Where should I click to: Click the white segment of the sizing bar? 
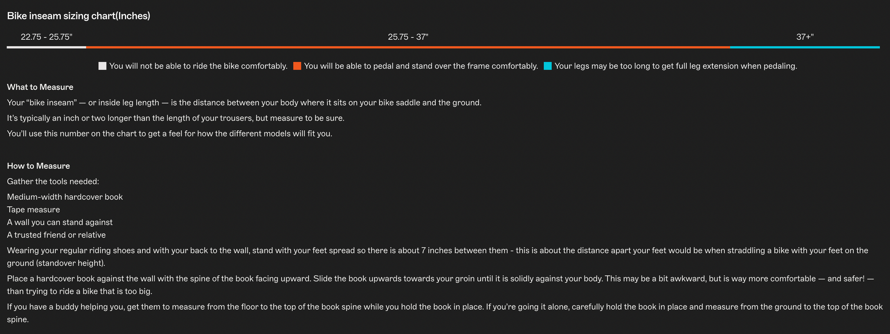tap(46, 47)
